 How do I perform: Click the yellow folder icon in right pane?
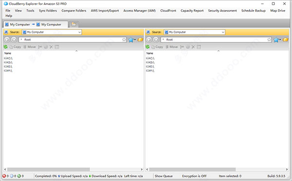pyautogui.click(x=285, y=39)
